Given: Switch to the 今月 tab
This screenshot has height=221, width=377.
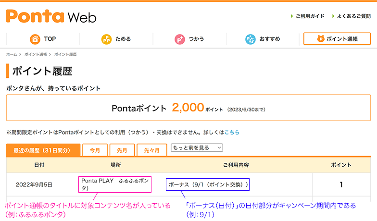Looking at the screenshot, I should 95,150.
